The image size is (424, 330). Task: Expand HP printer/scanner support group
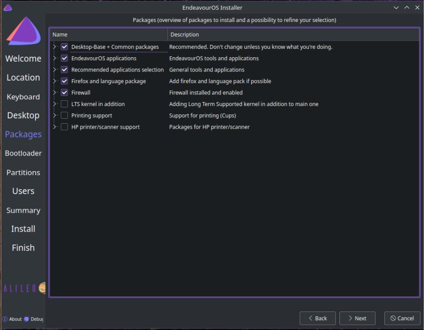point(54,127)
